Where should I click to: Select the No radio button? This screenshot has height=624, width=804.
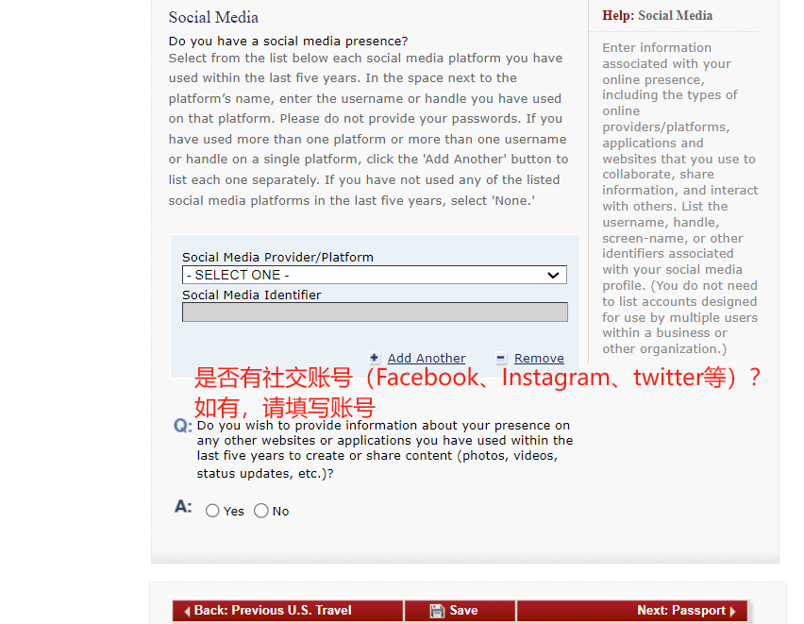point(261,511)
